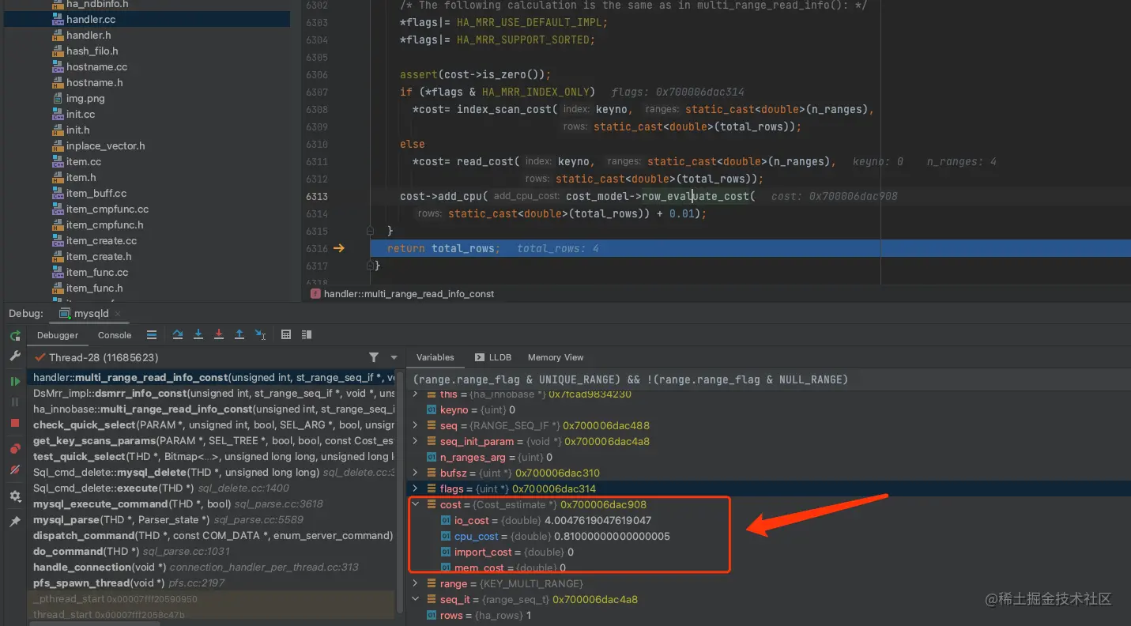Image resolution: width=1131 pixels, height=626 pixels.
Task: Expand the bufsz variable node
Action: coord(416,473)
